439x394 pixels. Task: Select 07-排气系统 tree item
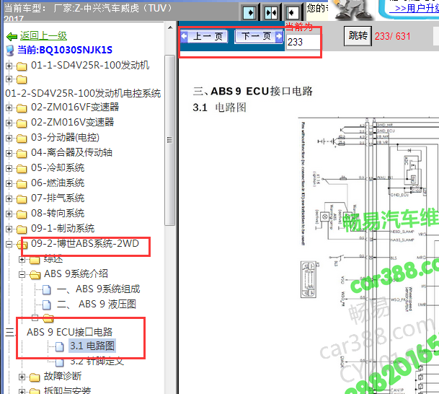point(58,198)
